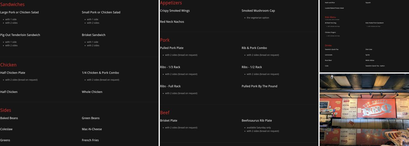Select Pig-Out Tenderloin Sandwich item
Image resolution: width=409 pixels, height=146 pixels.
tap(20, 35)
